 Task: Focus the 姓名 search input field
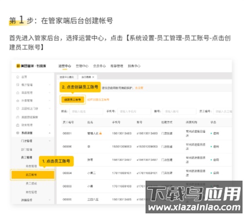(86, 111)
